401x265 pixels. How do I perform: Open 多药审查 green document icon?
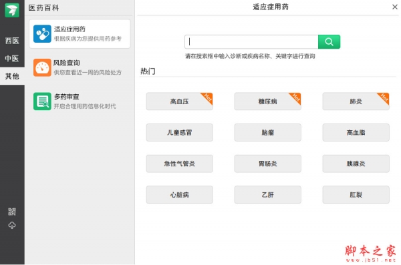point(42,101)
